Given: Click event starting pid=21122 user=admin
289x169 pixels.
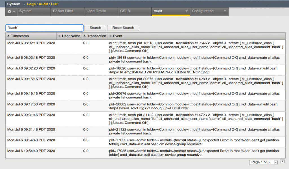Looking at the screenshot, I should pyautogui.click(x=194, y=132).
